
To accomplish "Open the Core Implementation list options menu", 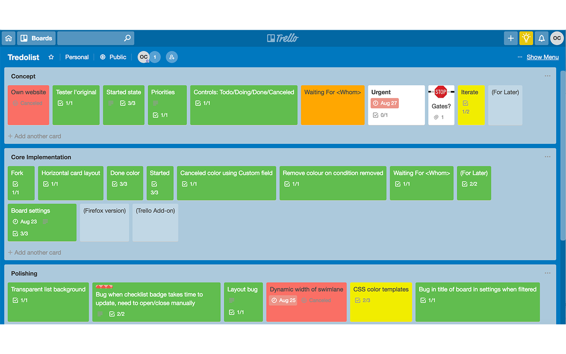I will [547, 157].
